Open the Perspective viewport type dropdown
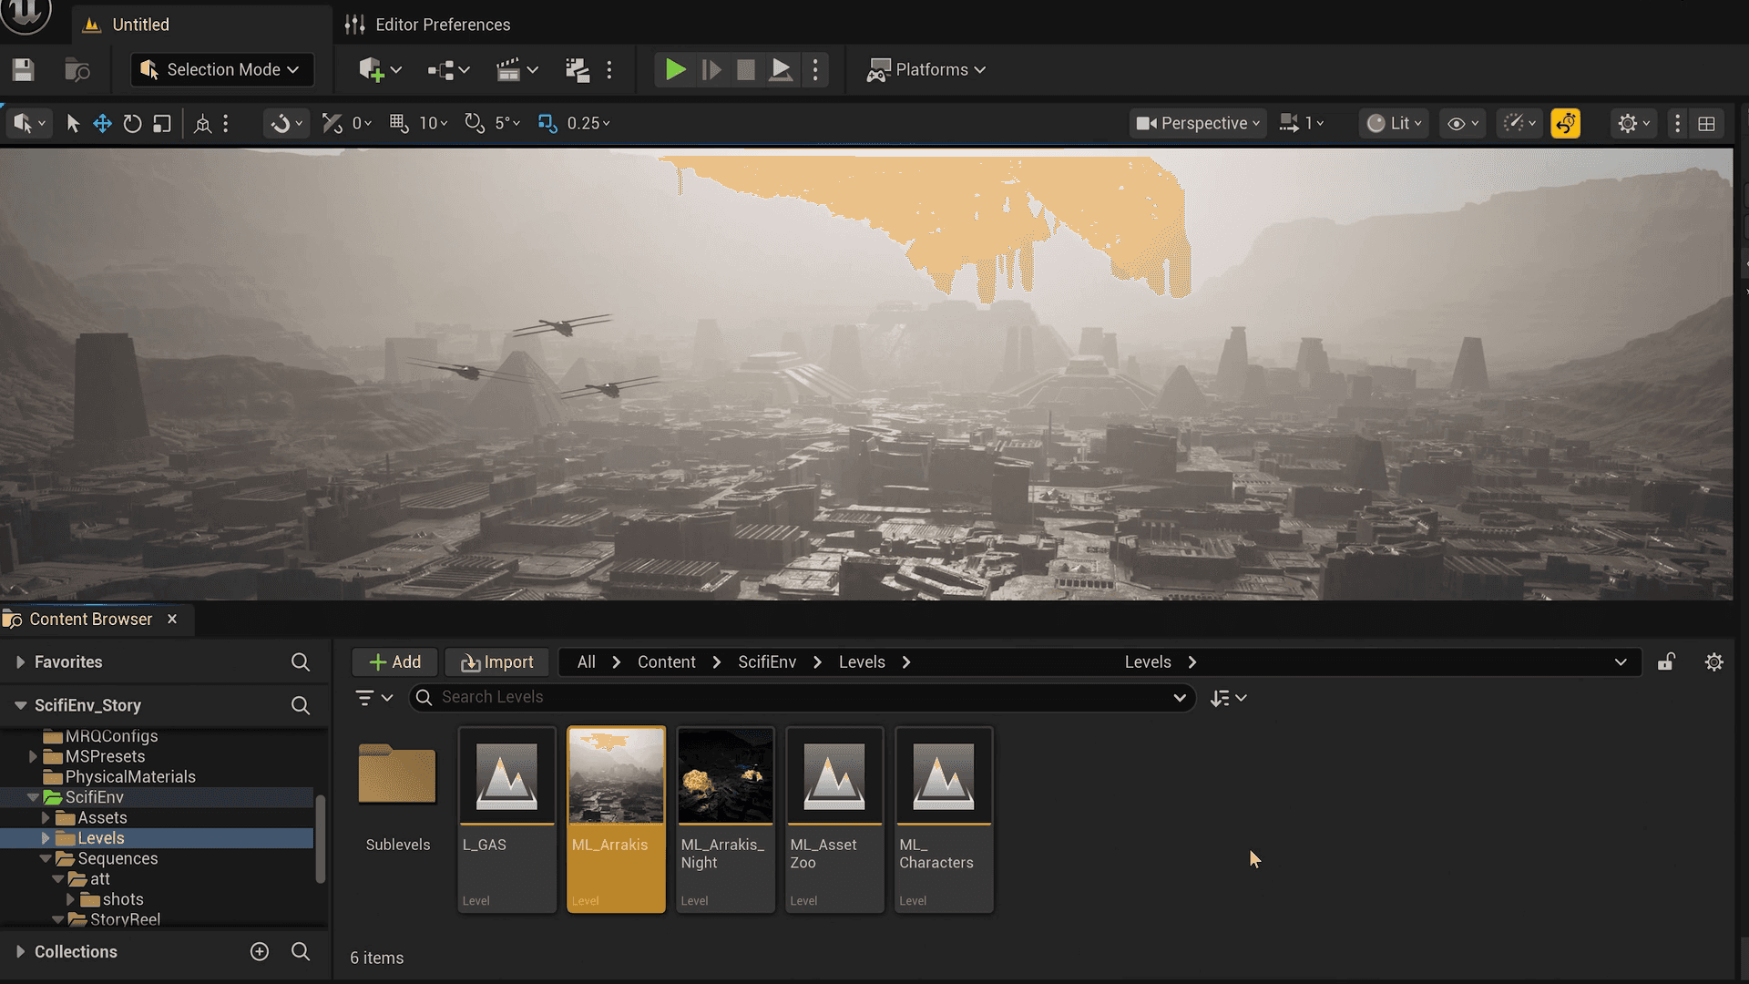This screenshot has width=1749, height=984. [1198, 123]
